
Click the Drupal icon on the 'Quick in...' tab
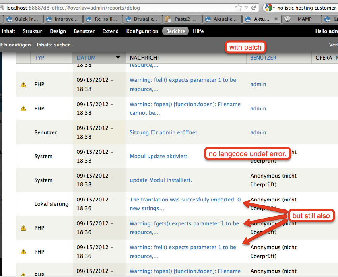(9, 19)
